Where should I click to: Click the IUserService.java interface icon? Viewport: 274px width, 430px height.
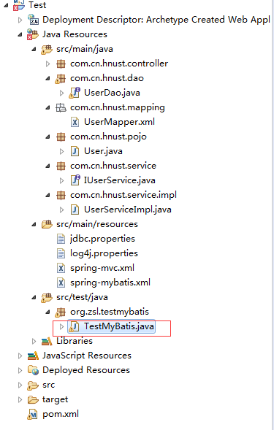75,180
